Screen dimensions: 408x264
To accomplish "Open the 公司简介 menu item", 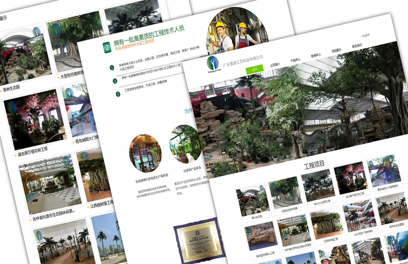I will coord(275,64).
